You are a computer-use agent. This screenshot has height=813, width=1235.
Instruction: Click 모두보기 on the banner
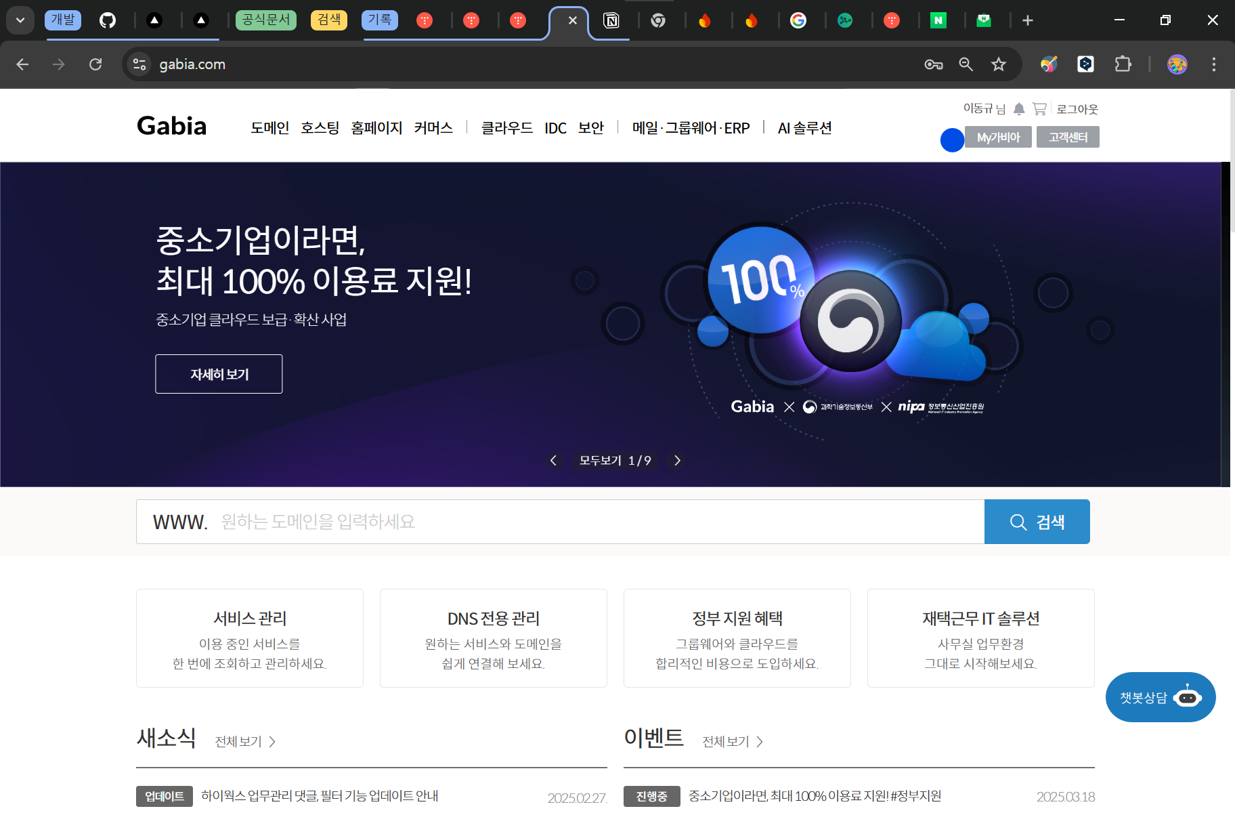coord(600,461)
